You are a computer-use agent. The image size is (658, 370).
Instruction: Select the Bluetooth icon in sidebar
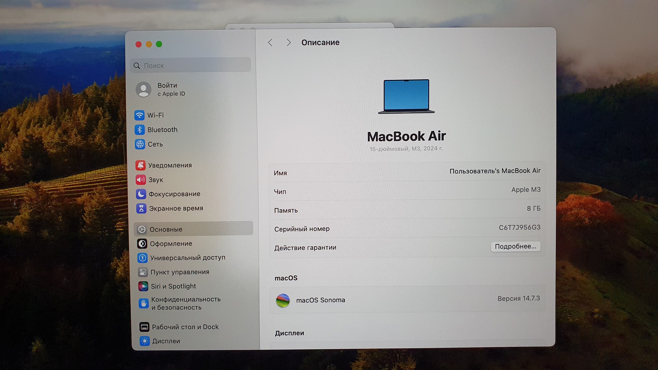(x=139, y=130)
